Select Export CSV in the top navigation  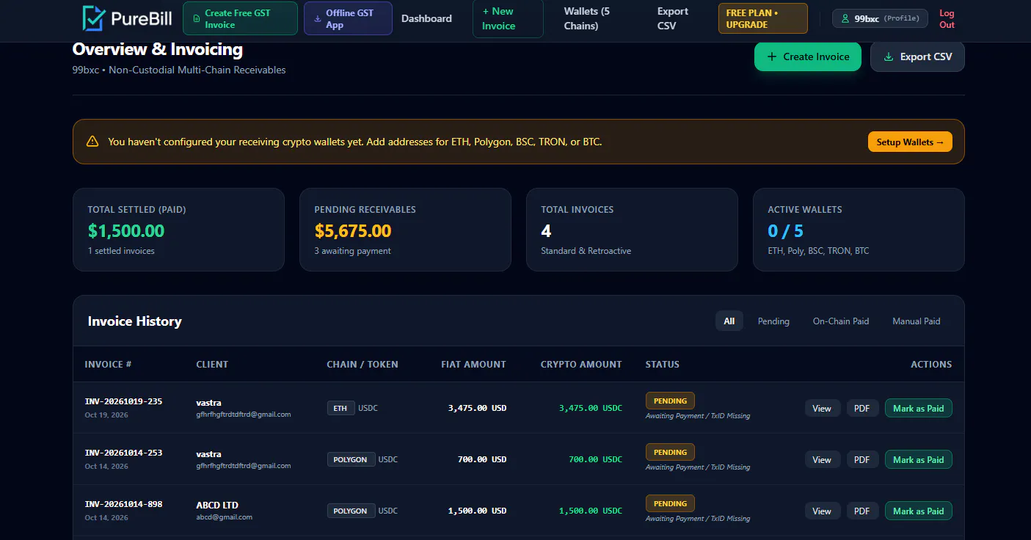coord(673,18)
